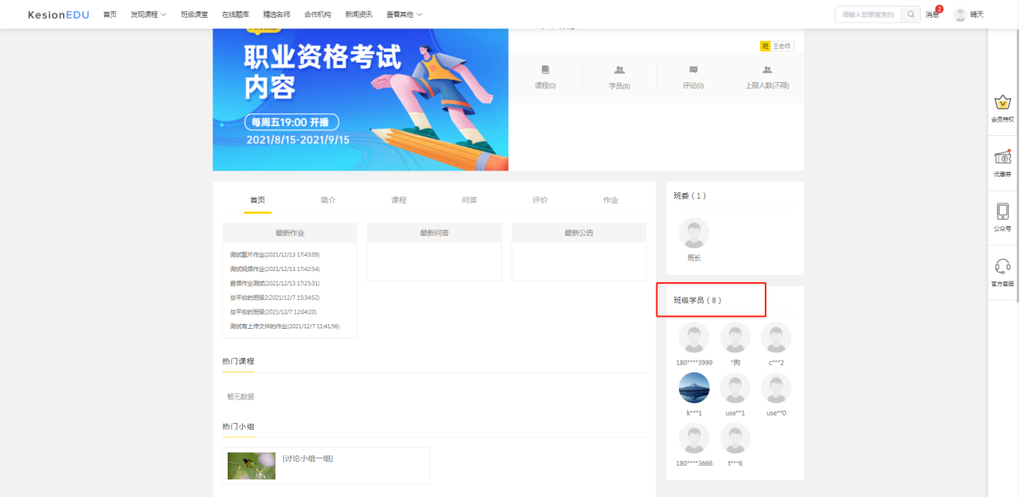Open the [讨论小组一组] group link
The height and width of the screenshot is (497, 1019).
click(308, 458)
